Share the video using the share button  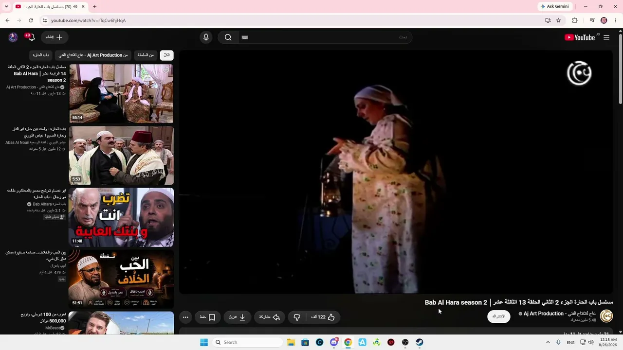coord(270,317)
